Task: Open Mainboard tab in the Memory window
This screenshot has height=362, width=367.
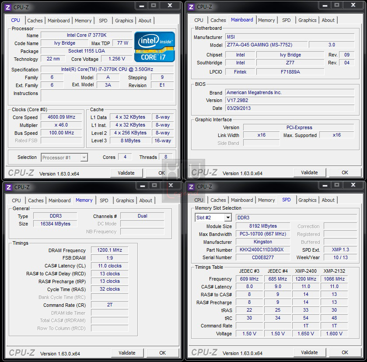Action: tap(59, 200)
